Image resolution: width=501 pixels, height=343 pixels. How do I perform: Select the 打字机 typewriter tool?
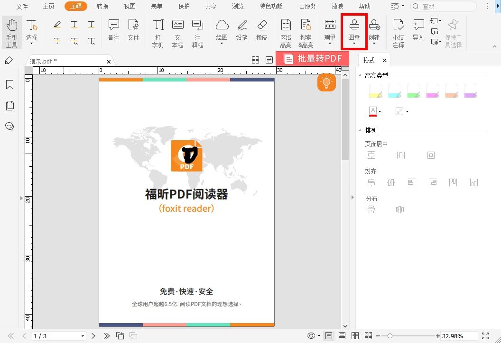click(157, 31)
